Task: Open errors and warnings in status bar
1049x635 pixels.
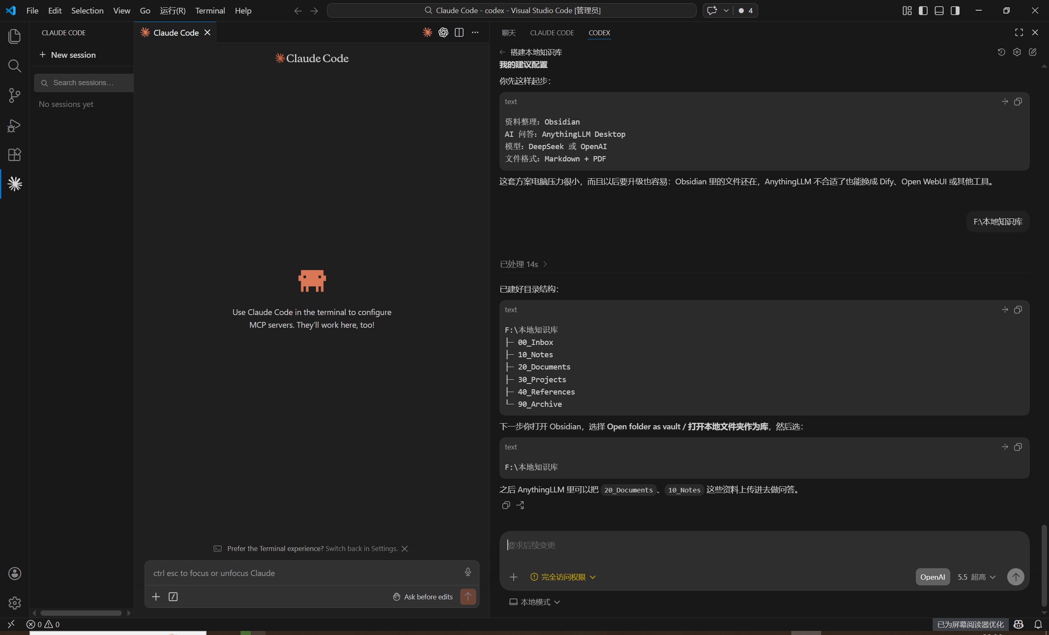Action: click(43, 624)
